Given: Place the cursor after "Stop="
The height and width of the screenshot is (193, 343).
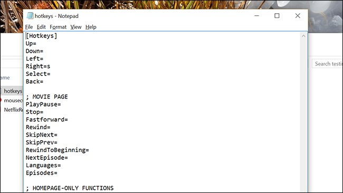Looking at the screenshot, I should (x=43, y=112).
